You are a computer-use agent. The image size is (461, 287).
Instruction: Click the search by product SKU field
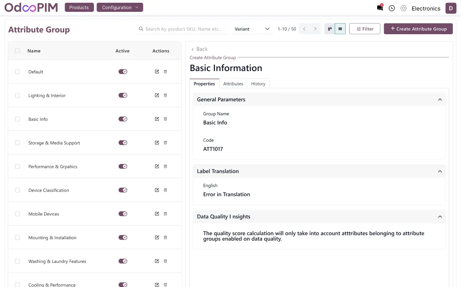click(184, 29)
